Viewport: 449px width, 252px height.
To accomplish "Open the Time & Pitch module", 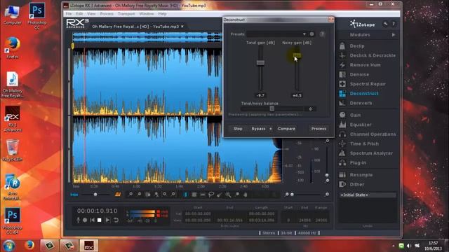I will tap(368, 143).
